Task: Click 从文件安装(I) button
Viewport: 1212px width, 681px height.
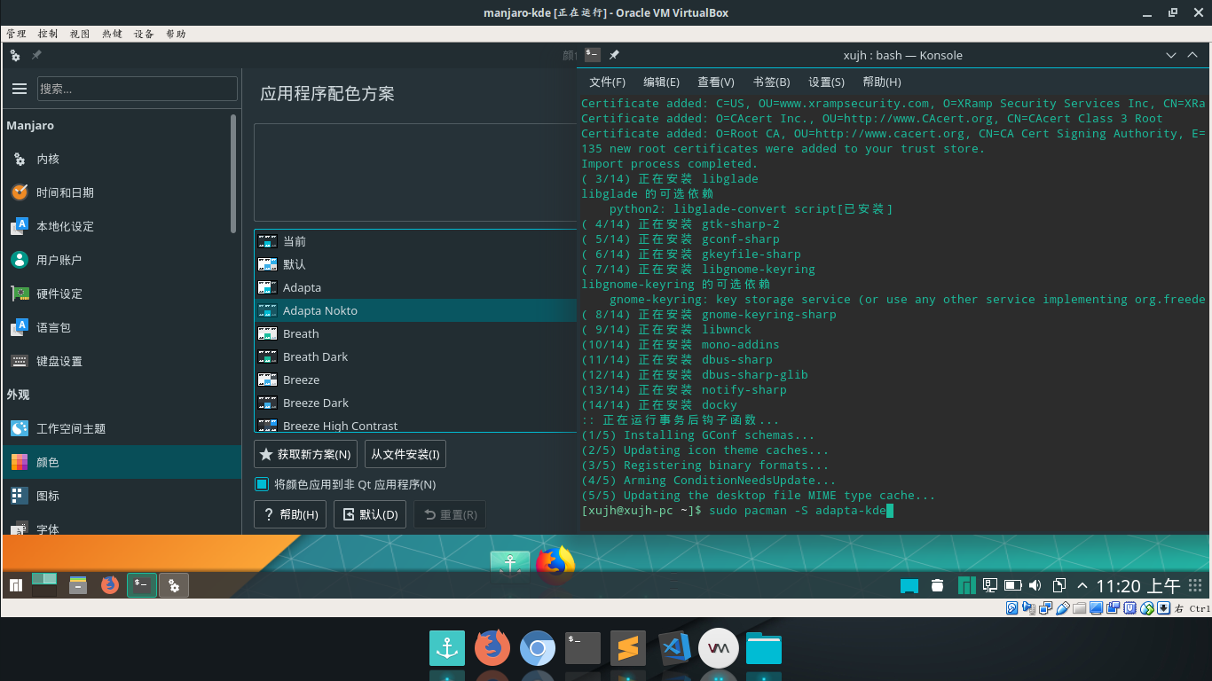Action: coord(405,454)
